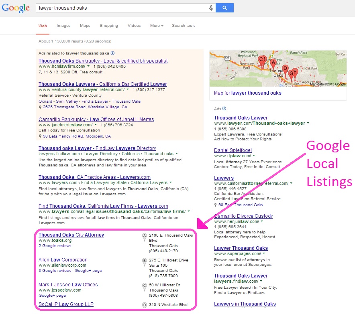Open 'Thousand Oaks City Attorney' local listing
Screen dimensions: 355x314
point(71,235)
